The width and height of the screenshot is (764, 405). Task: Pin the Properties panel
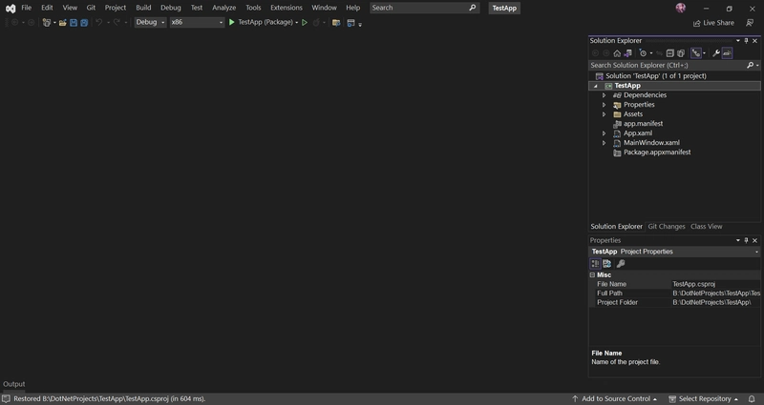[x=746, y=240]
